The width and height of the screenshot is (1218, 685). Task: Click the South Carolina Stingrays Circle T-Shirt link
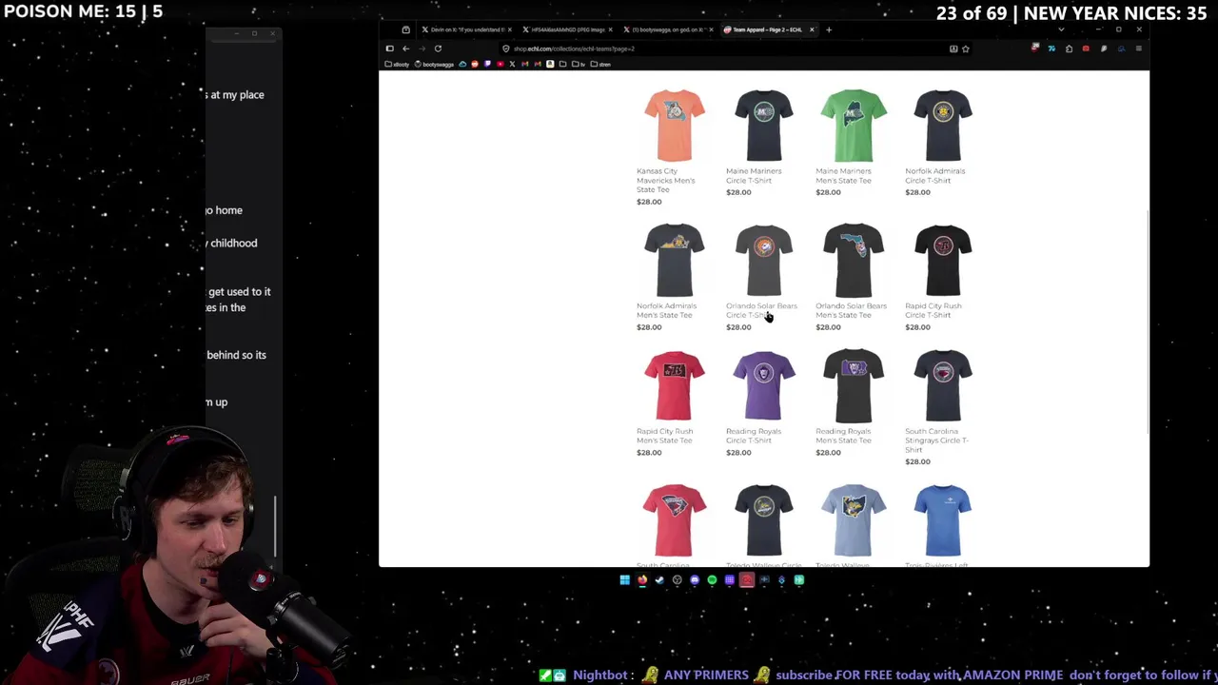(937, 440)
